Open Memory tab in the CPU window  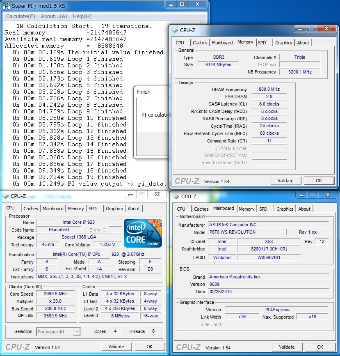(76, 209)
